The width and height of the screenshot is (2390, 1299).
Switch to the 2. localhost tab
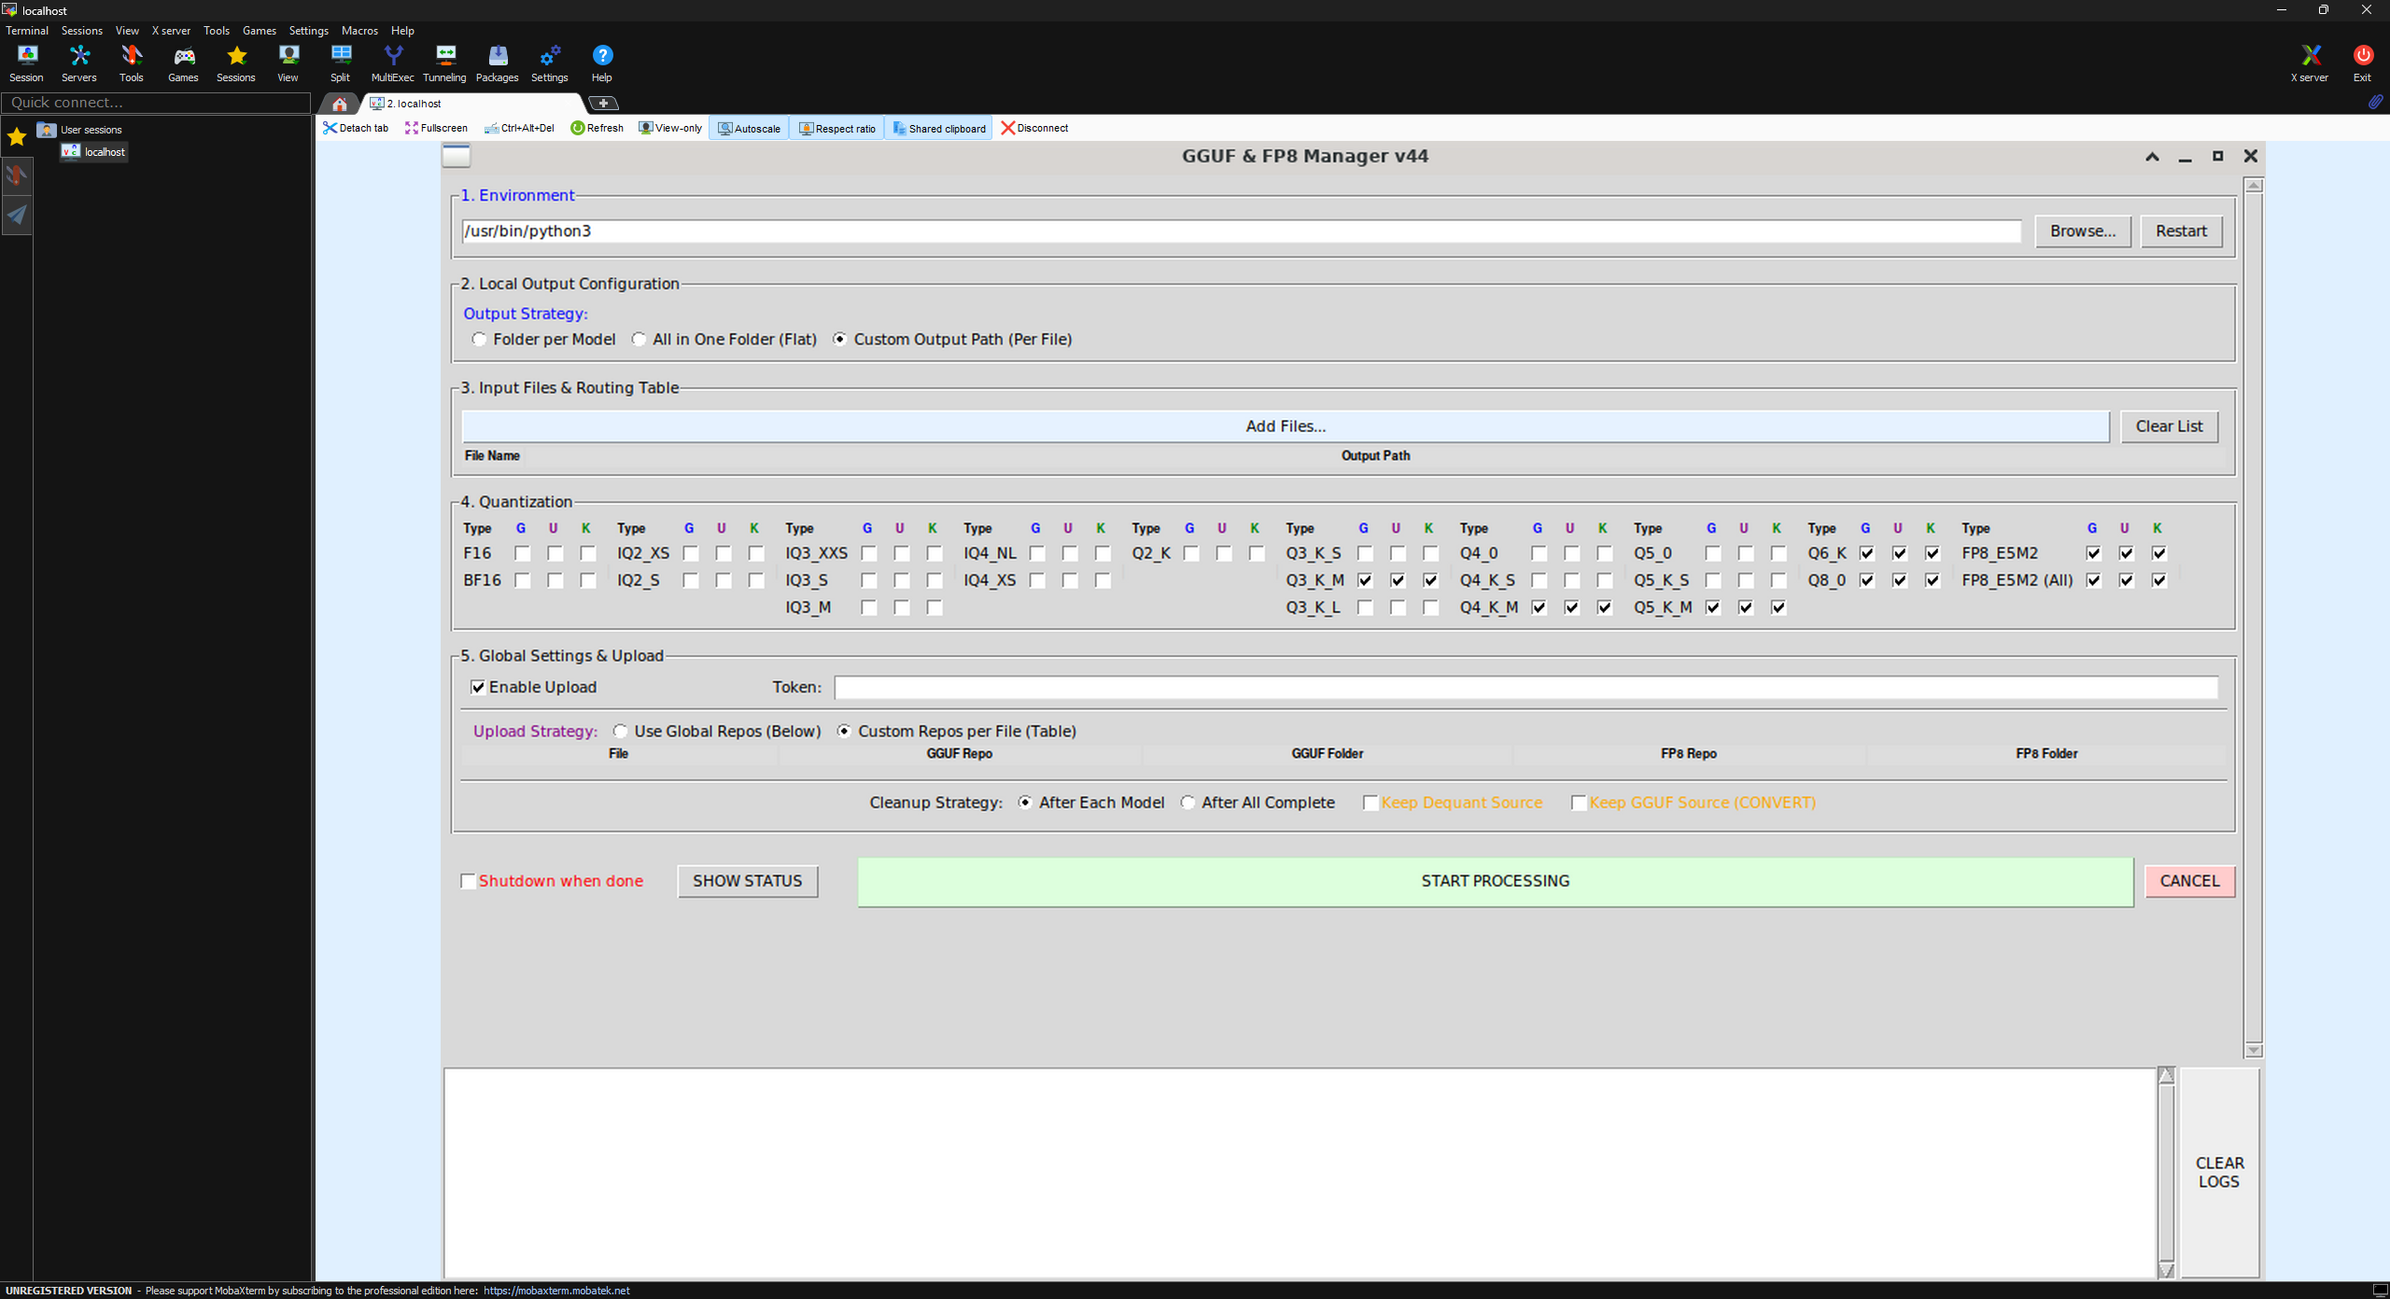[x=415, y=104]
